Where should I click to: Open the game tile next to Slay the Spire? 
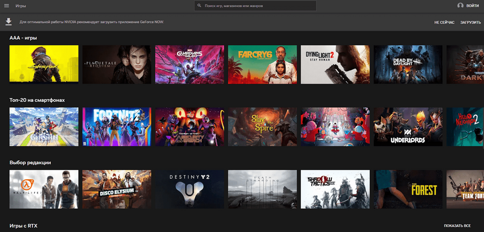pyautogui.click(x=335, y=127)
